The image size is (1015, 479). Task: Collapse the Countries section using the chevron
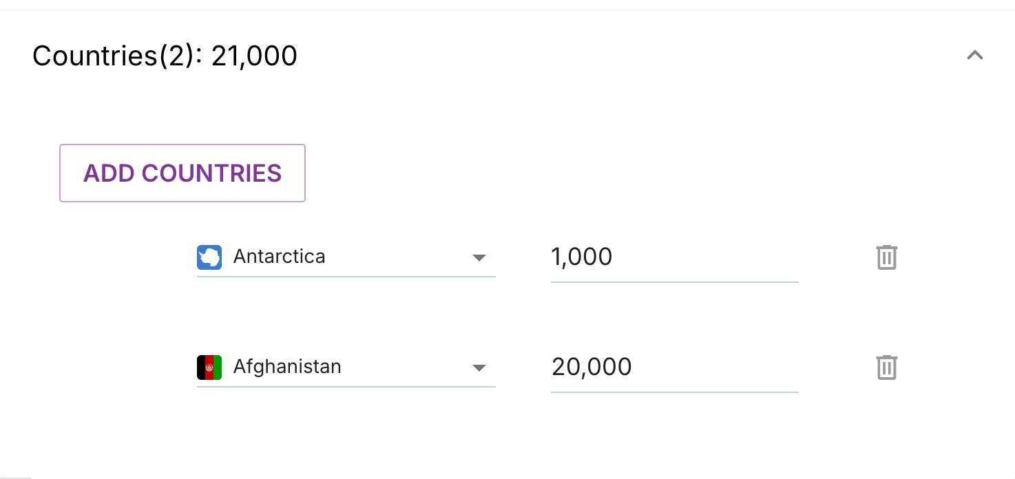(974, 56)
